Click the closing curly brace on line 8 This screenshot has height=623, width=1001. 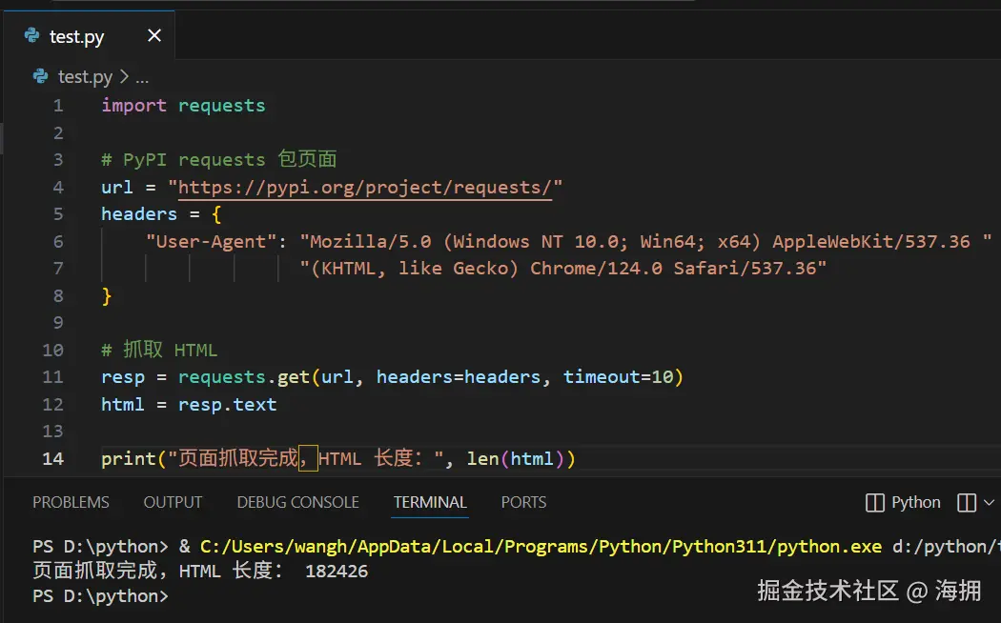pyautogui.click(x=107, y=296)
